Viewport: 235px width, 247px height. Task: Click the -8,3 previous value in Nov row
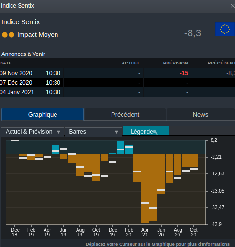(231, 73)
